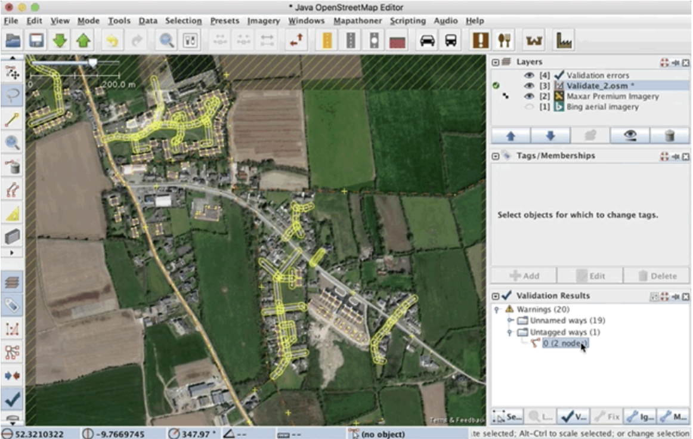Screen dimensions: 693x439
Task: Click the car preset icon
Action: (x=427, y=41)
